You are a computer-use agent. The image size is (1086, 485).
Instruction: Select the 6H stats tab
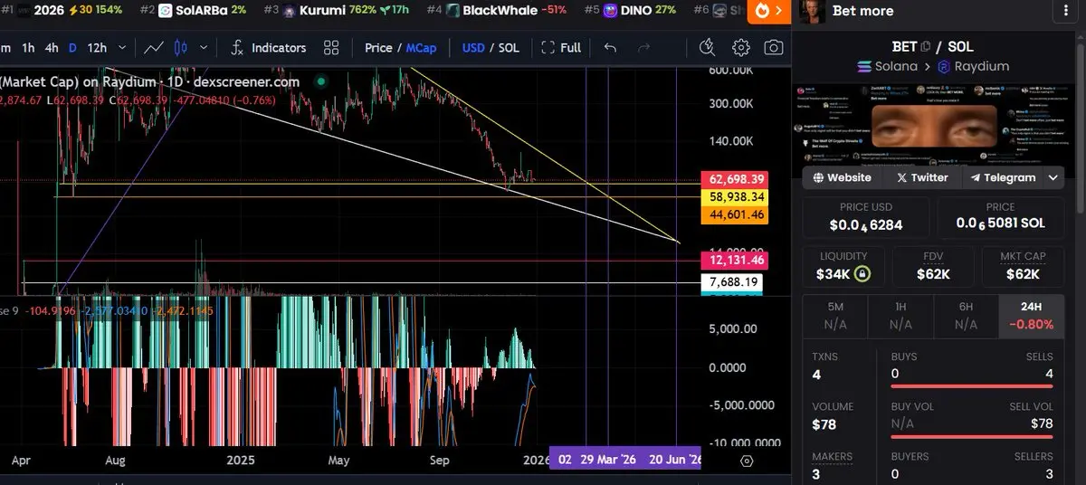pos(966,315)
